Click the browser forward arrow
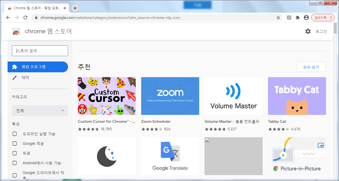339x181 pixels. (17, 18)
